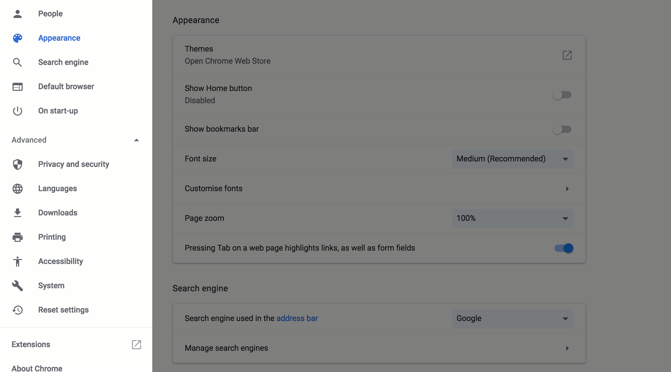
Task: Open the Font size dropdown
Action: click(512, 159)
